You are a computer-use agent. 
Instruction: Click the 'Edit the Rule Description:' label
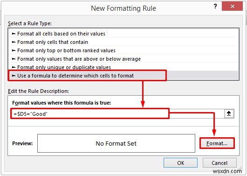pos(38,91)
